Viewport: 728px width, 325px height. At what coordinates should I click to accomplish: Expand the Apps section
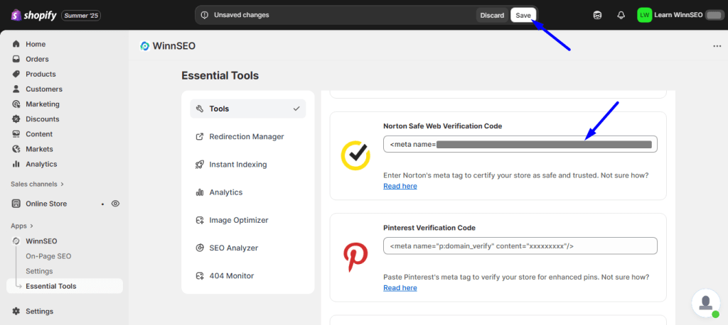pos(22,226)
